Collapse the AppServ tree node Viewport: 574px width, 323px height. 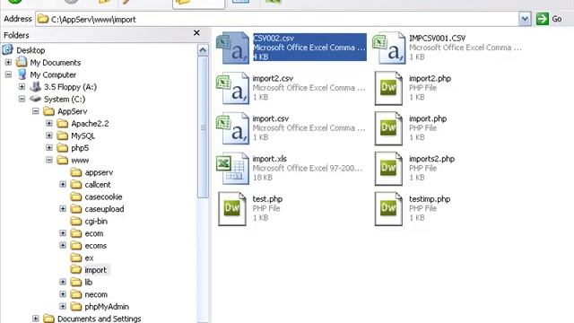[36, 111]
